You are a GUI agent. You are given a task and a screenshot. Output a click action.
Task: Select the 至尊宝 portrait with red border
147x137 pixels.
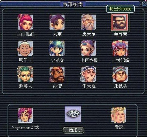119,22
